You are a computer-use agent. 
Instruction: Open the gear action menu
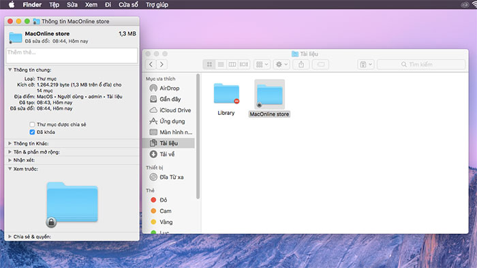coord(281,65)
